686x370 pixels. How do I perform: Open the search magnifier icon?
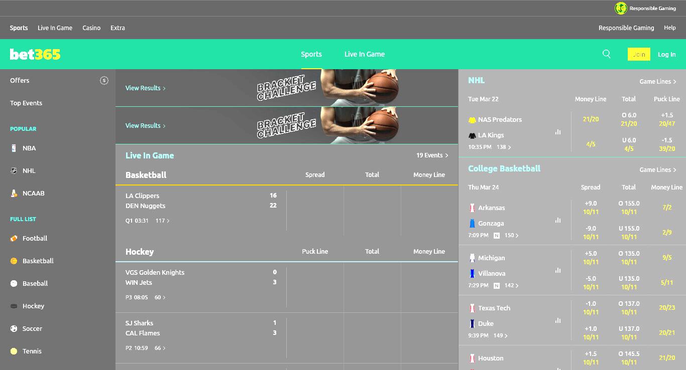coord(607,54)
